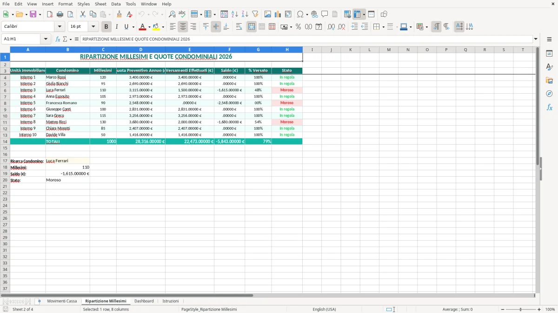Open the Format menu
This screenshot has height=313, width=558.
(65, 4)
